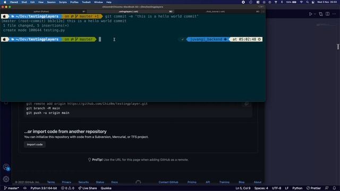The height and width of the screenshot is (191, 340).
Task: Click Live Share in the status bar
Action: click(x=88, y=188)
